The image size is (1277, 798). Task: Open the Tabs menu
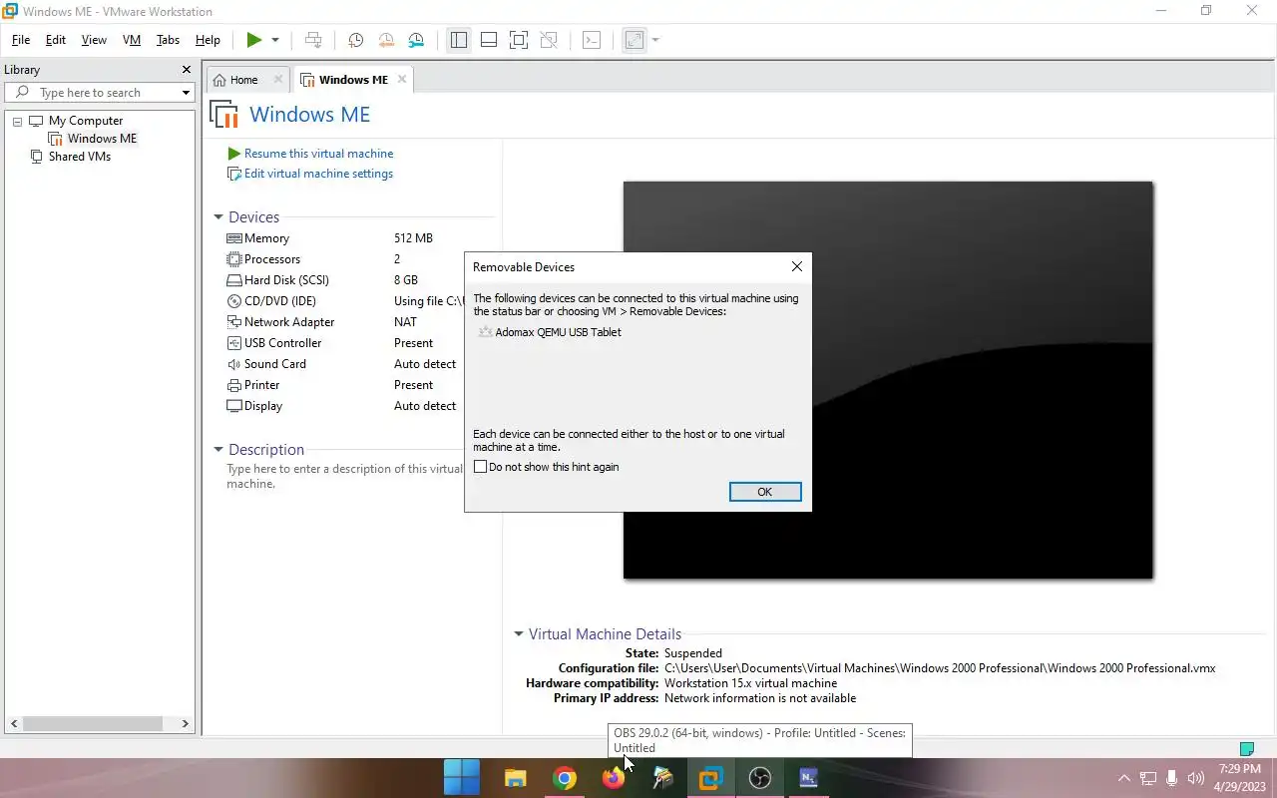click(x=168, y=40)
